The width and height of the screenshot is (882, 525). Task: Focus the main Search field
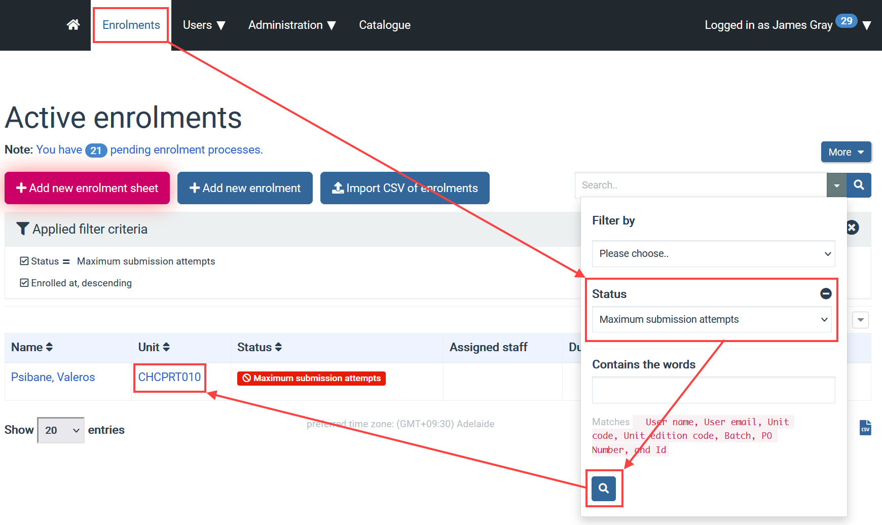(701, 185)
